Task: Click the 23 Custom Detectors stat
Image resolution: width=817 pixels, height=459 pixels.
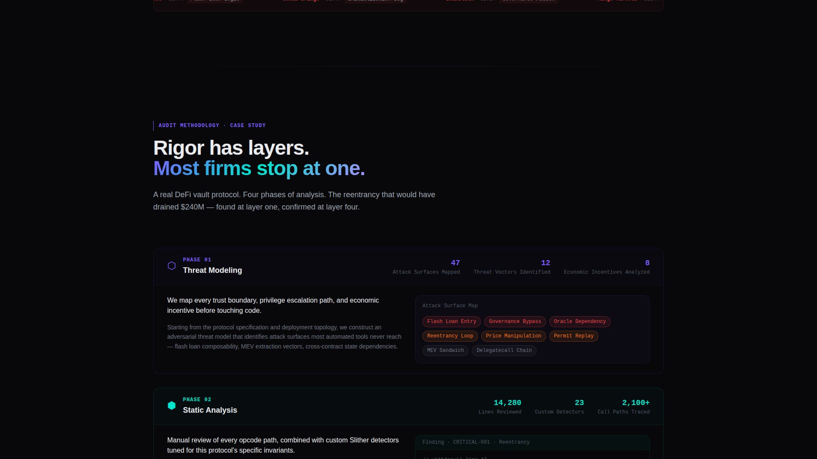Action: coord(559,407)
